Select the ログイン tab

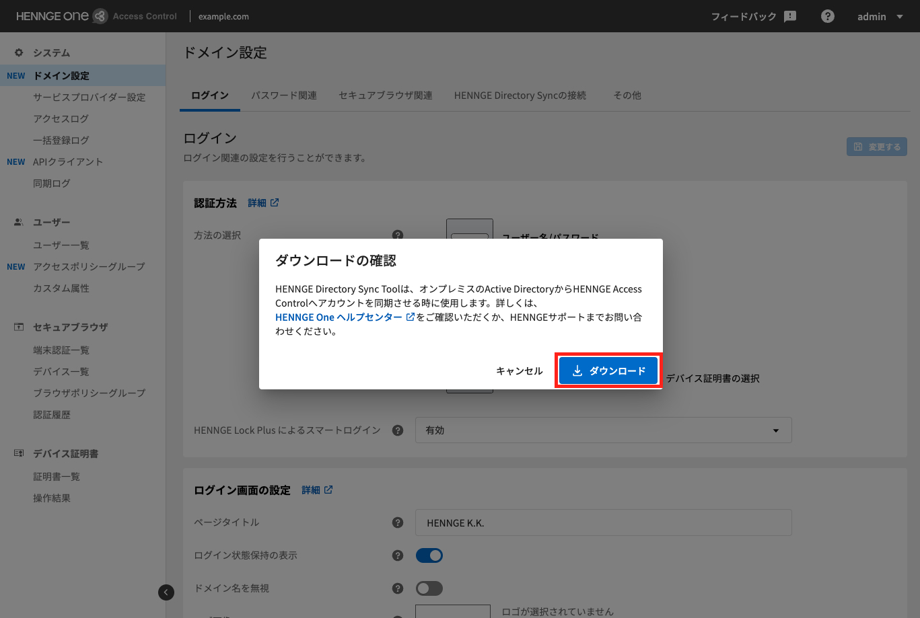tap(210, 95)
